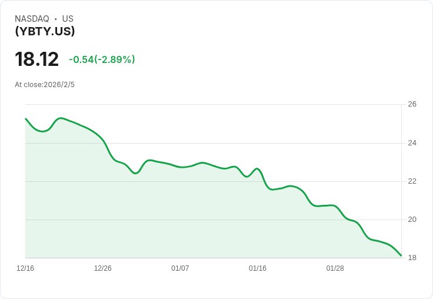The height and width of the screenshot is (299, 433).
Task: Click the 18 price level on y-axis
Action: pyautogui.click(x=412, y=258)
